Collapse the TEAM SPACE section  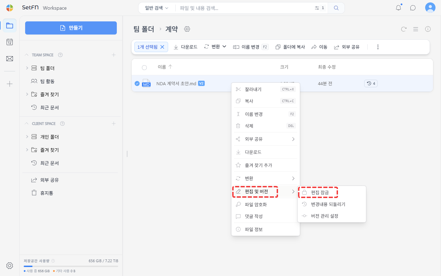tap(27, 55)
